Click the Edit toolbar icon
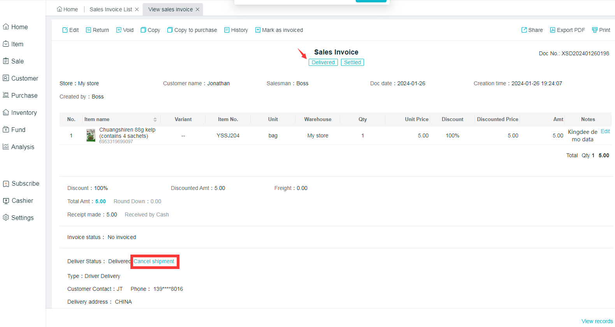 click(x=65, y=30)
